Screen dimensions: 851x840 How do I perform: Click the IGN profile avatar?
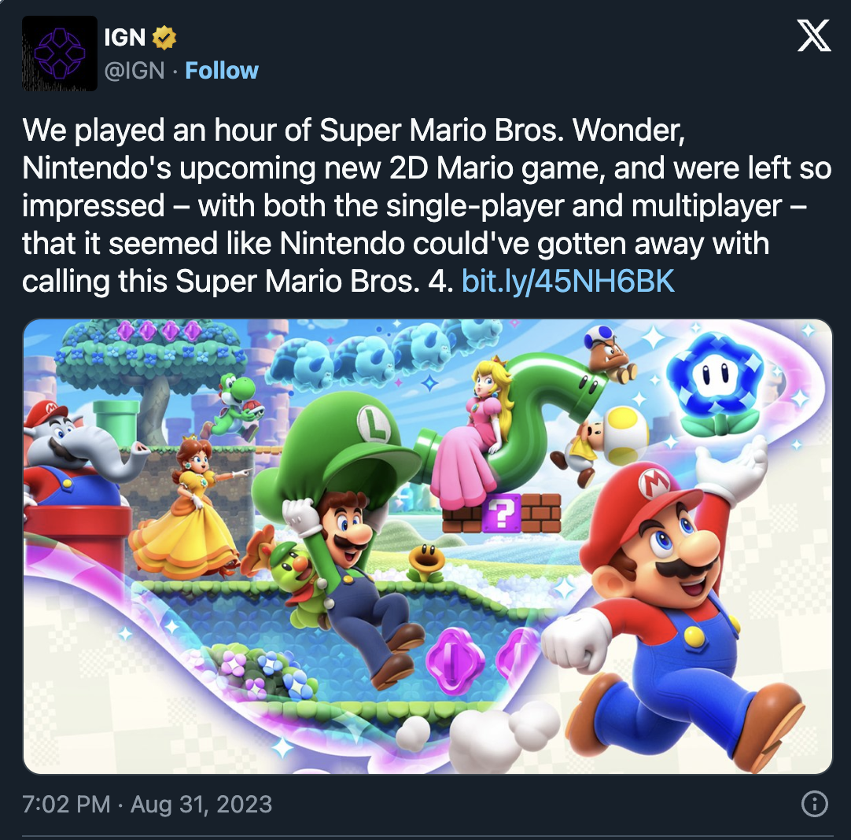tap(60, 53)
